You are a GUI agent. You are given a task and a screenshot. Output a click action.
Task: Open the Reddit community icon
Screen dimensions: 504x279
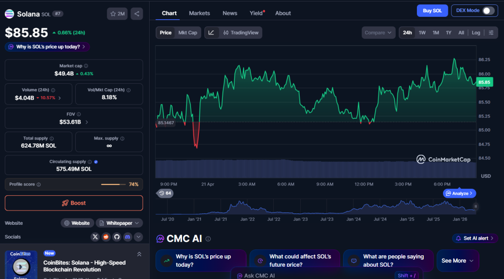tap(106, 237)
